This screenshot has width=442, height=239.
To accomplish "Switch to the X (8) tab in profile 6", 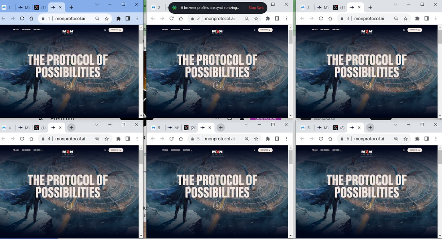I will tap(338, 127).
